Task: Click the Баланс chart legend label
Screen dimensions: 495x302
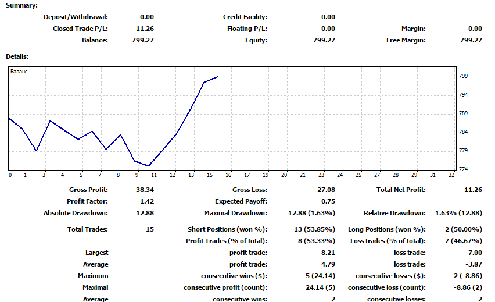Action: [x=19, y=72]
